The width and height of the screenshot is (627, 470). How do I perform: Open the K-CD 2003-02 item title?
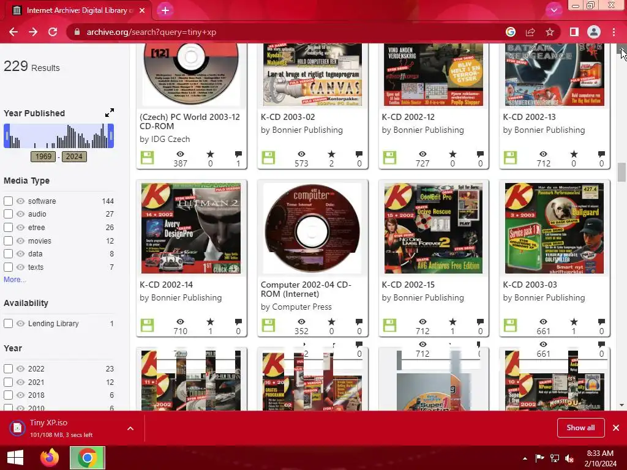click(288, 117)
